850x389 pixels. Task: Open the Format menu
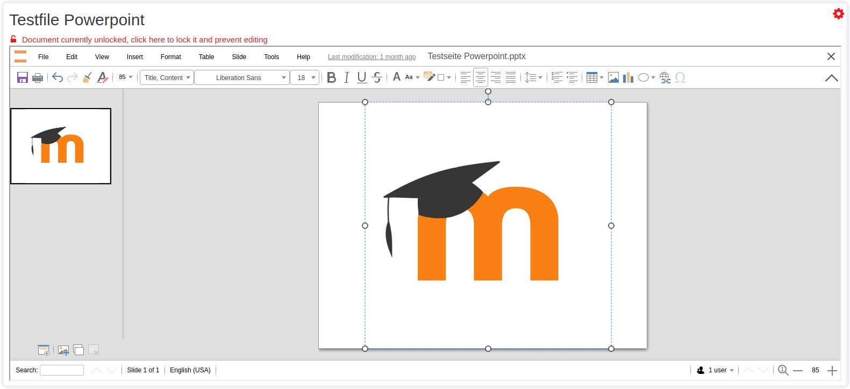tap(171, 56)
